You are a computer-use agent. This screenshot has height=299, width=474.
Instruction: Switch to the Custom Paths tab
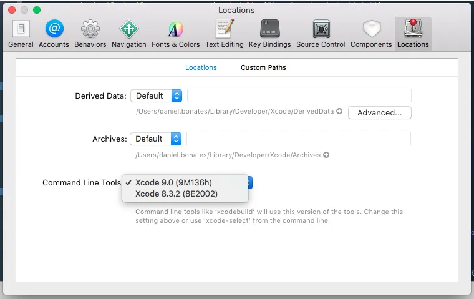pos(263,67)
